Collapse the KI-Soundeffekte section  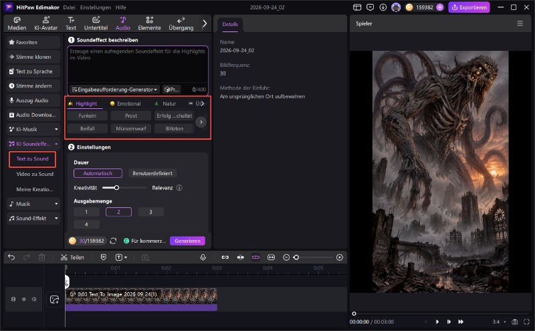coord(33,144)
